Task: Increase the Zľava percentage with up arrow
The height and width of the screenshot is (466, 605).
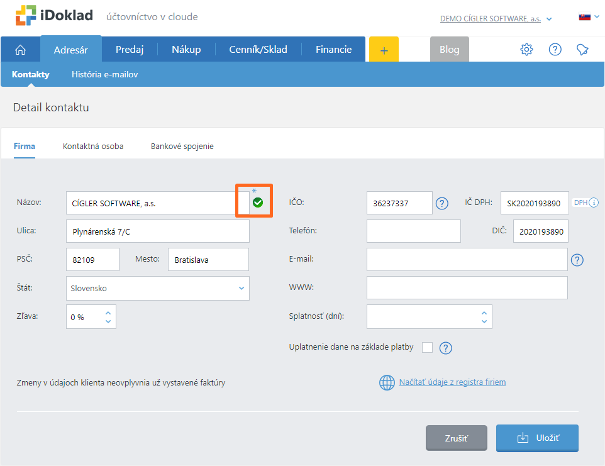Action: [108, 313]
